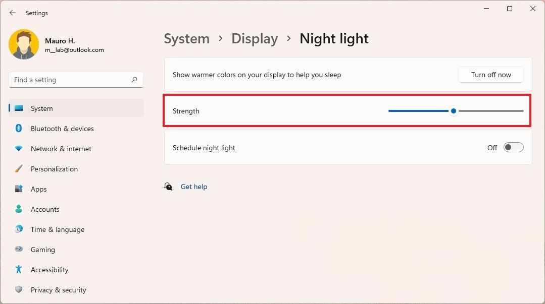Open Privacy & security via the shield icon
This screenshot has height=304, width=545.
(19, 290)
